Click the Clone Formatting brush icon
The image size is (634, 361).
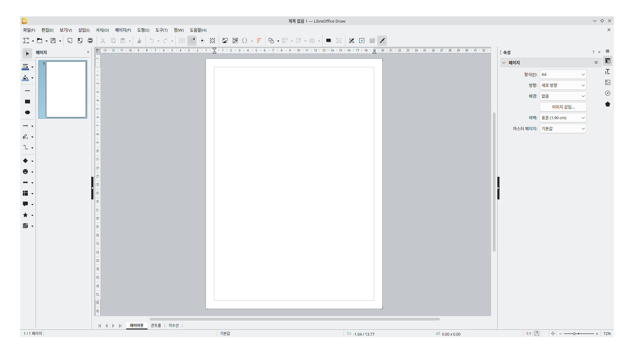click(139, 41)
